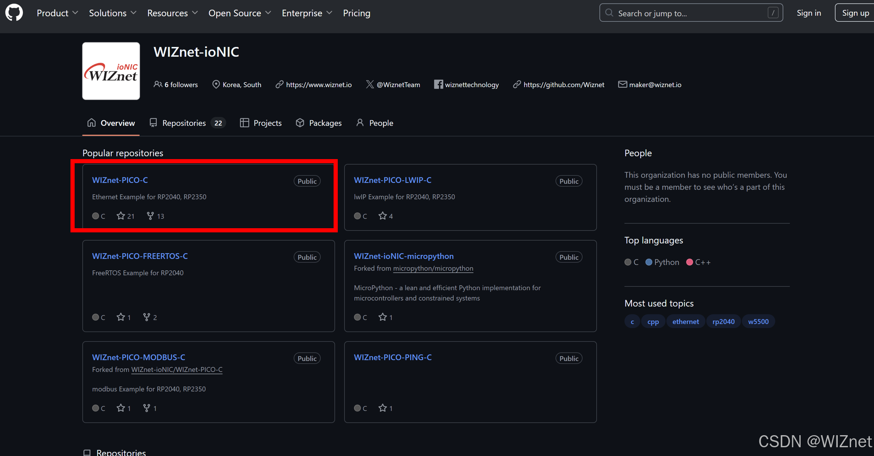Screen dimensions: 874x456
Task: Click the Sign in button
Action: [809, 13]
